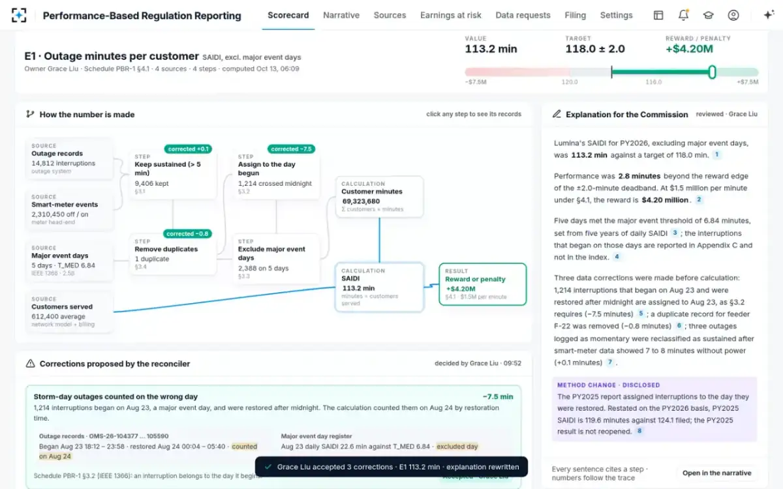The width and height of the screenshot is (783, 489).
Task: Select the Outage records source node
Action: 69,160
